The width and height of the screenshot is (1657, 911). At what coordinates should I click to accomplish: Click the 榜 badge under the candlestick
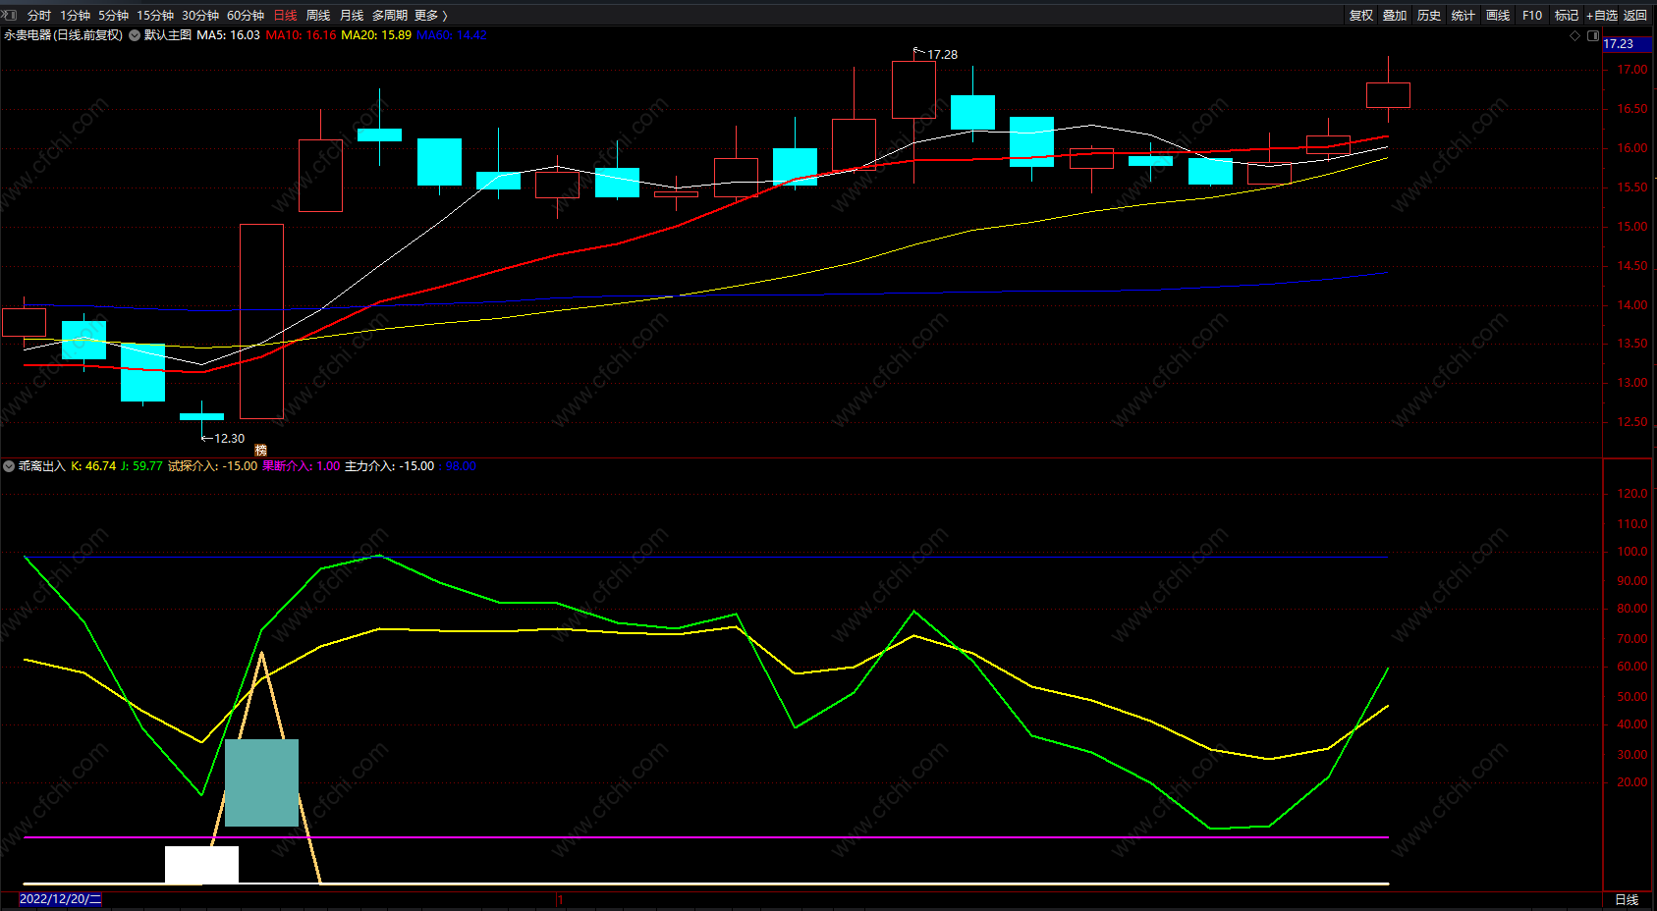pyautogui.click(x=260, y=450)
